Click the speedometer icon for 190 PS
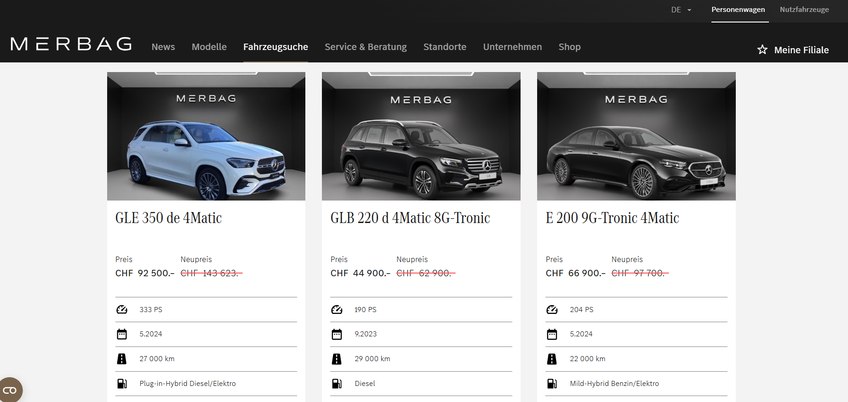 [x=337, y=310]
